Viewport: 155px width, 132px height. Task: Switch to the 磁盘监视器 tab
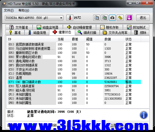tap(48, 27)
